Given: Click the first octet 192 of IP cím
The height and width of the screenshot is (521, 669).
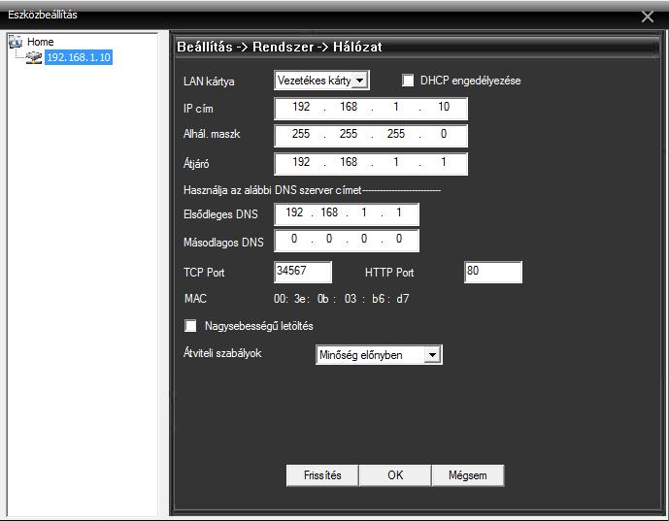Looking at the screenshot, I should 301,107.
